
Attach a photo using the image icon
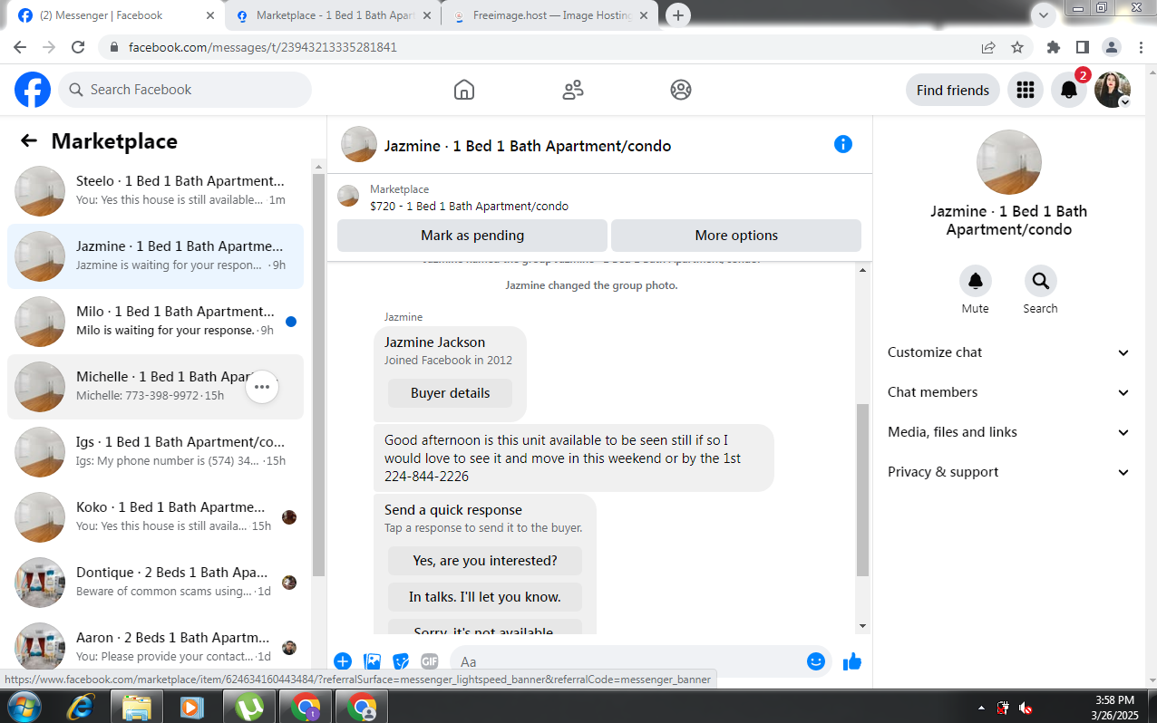point(372,661)
